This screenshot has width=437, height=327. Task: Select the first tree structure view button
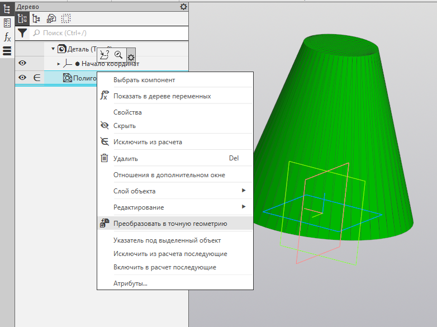click(x=22, y=18)
